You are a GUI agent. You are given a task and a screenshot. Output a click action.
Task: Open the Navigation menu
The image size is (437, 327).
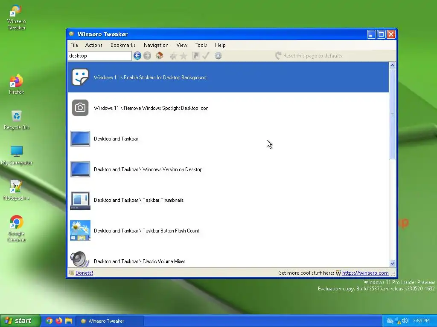(156, 45)
